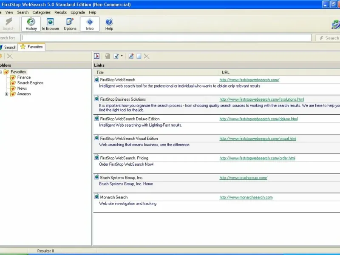Click the edit link pencil icon
The width and height of the screenshot is (340, 255).
pyautogui.click(x=131, y=56)
